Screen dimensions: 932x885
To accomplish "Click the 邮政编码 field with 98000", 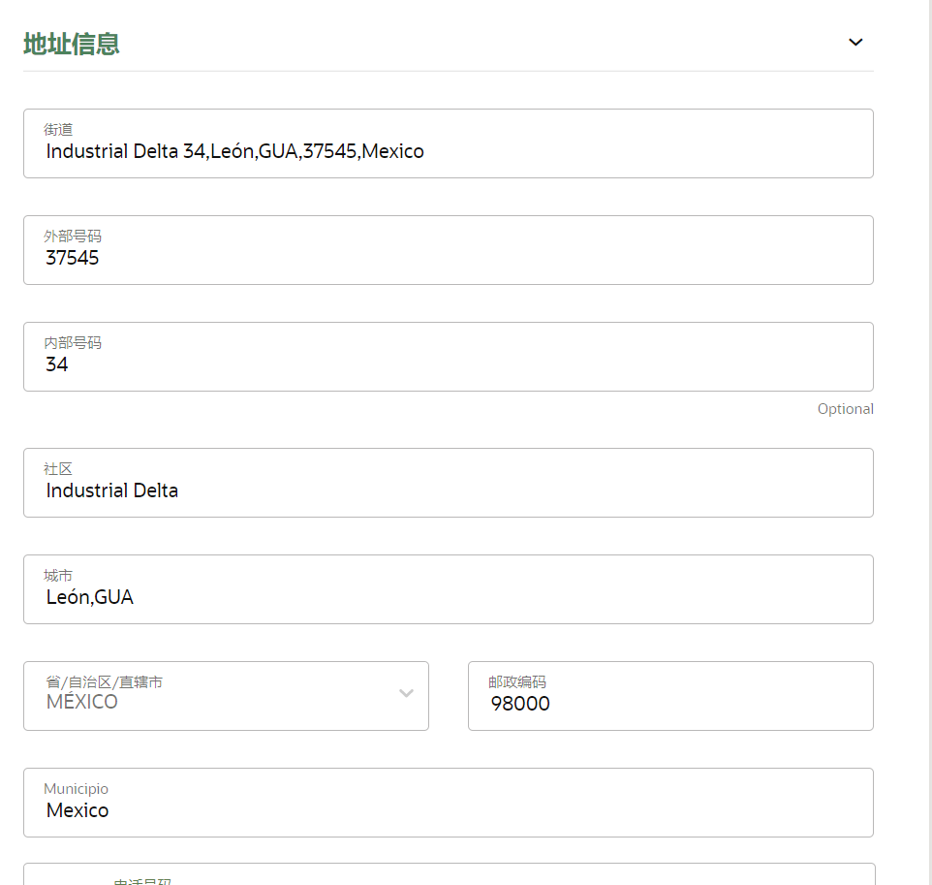I will pos(669,704).
